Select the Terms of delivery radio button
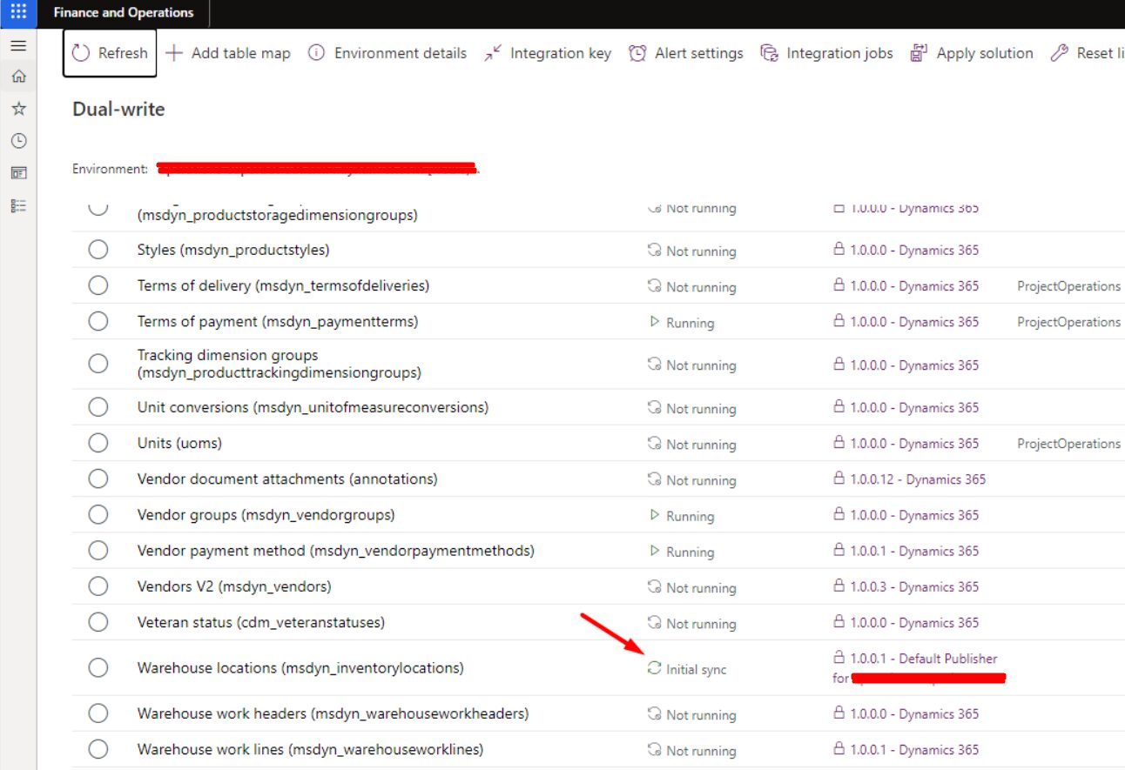 [x=98, y=285]
